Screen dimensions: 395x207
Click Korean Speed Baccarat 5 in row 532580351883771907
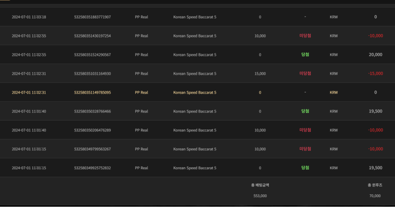click(x=195, y=17)
